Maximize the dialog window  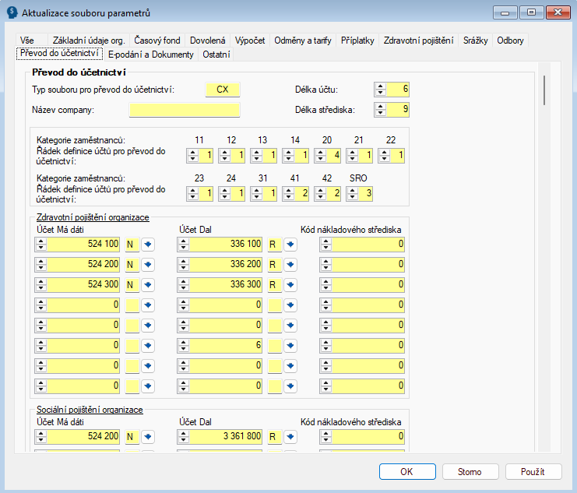tap(531, 12)
